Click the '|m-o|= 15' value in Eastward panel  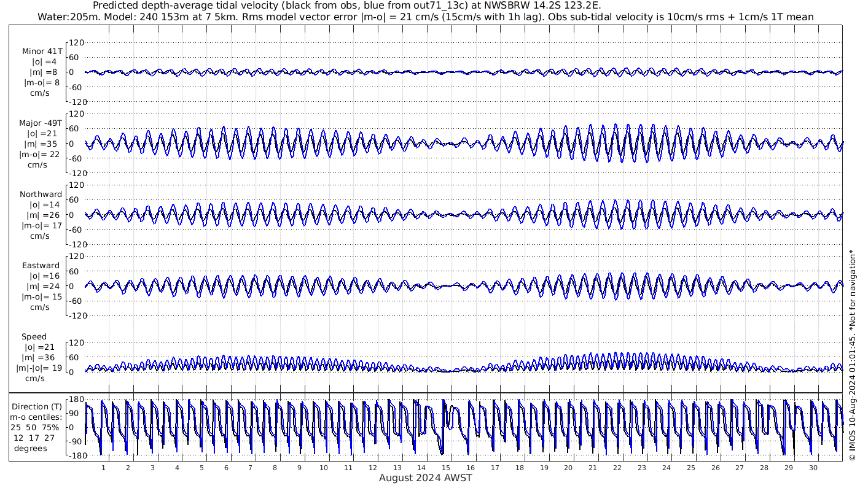click(x=42, y=297)
